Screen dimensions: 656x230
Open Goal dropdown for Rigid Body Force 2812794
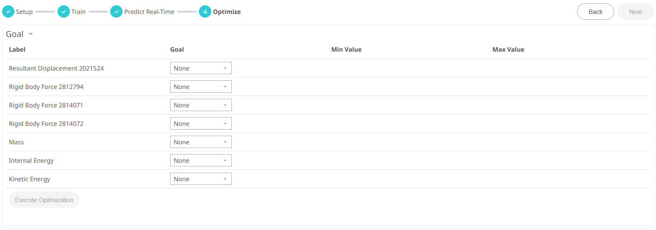(201, 87)
